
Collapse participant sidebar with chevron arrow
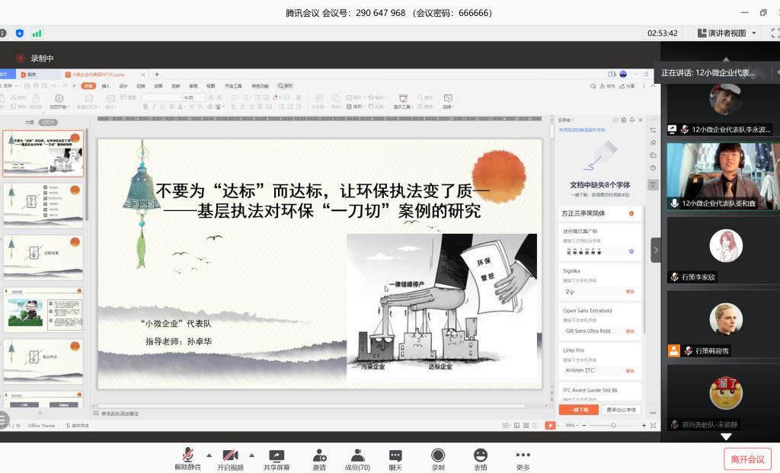[656, 250]
